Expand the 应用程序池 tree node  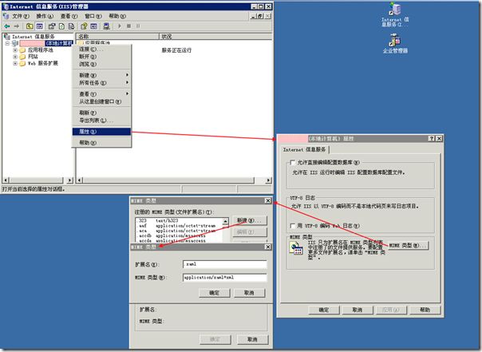[x=15, y=49]
